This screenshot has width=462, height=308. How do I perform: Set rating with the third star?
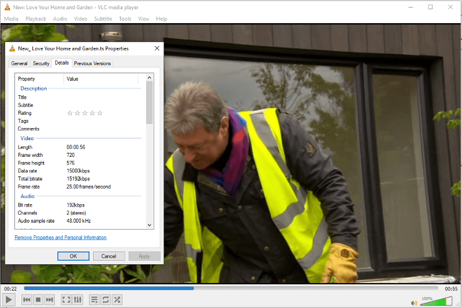pyautogui.click(x=85, y=113)
